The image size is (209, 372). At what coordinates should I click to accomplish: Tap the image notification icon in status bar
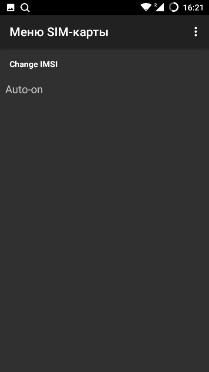pos(11,7)
